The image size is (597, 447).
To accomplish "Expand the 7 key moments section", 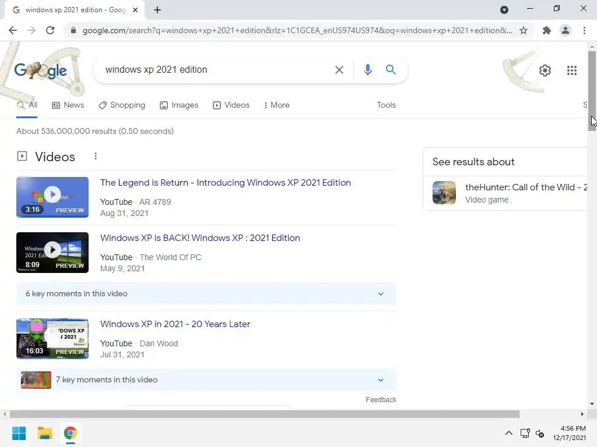I will pyautogui.click(x=206, y=380).
